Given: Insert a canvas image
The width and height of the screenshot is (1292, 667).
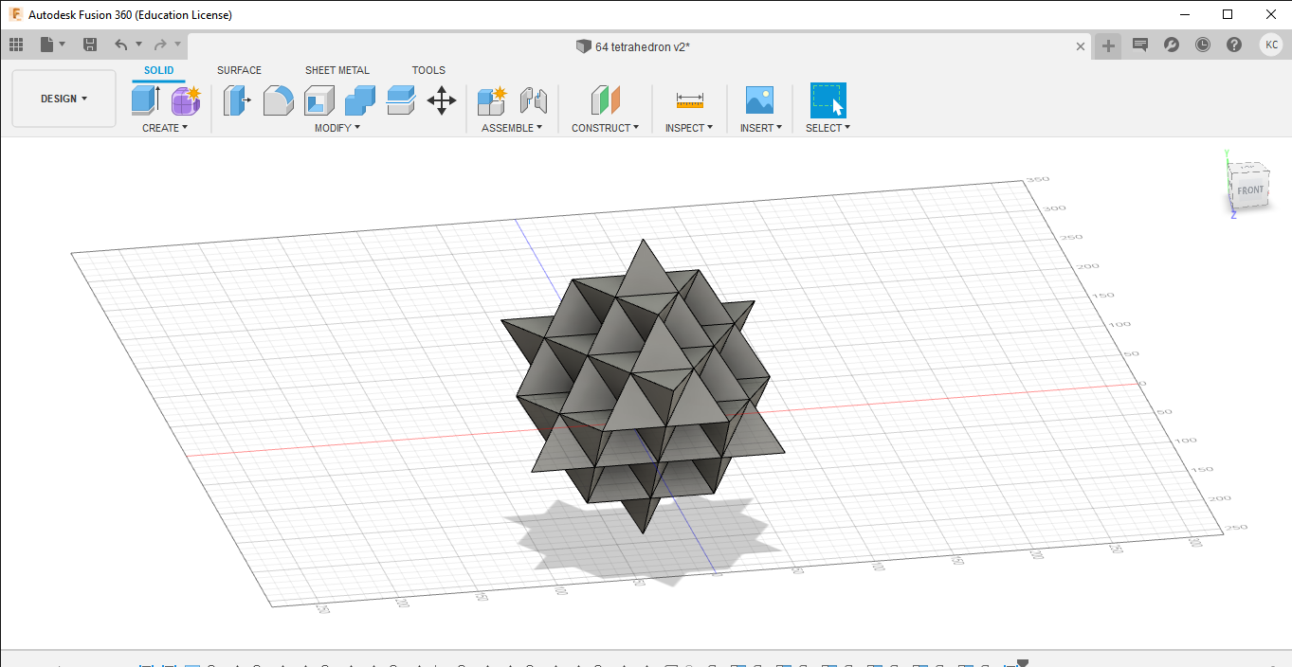Looking at the screenshot, I should (x=759, y=99).
